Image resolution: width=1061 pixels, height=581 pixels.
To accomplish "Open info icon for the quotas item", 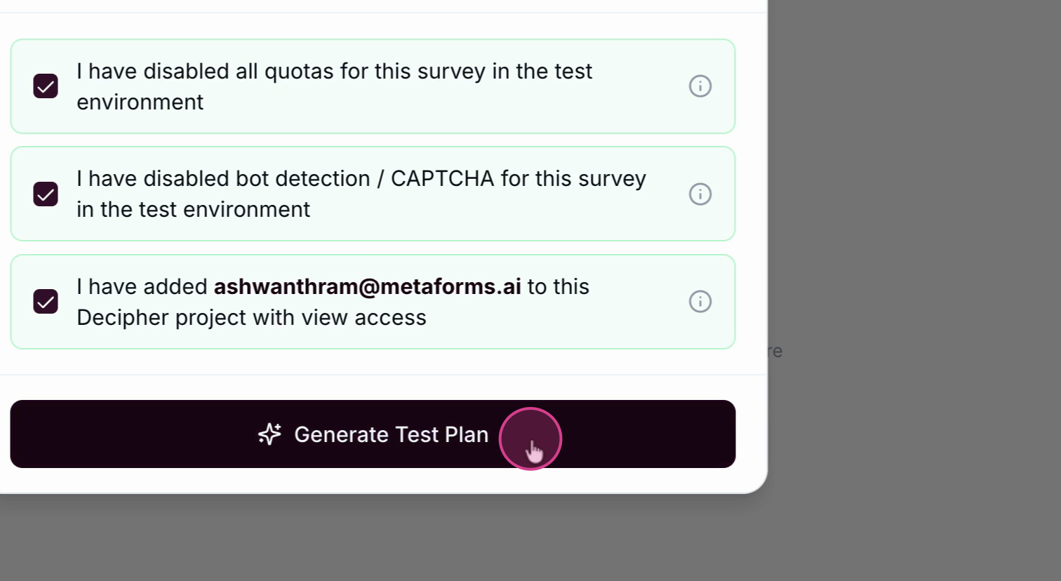I will (x=700, y=86).
